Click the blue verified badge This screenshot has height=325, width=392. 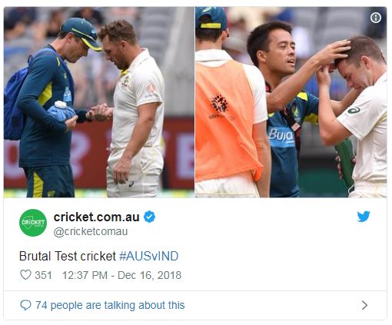(149, 217)
